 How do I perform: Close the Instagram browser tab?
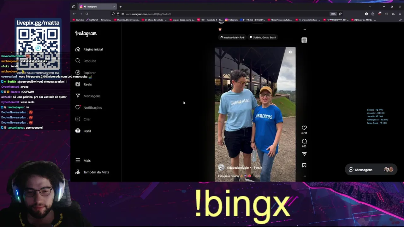[x=114, y=7]
